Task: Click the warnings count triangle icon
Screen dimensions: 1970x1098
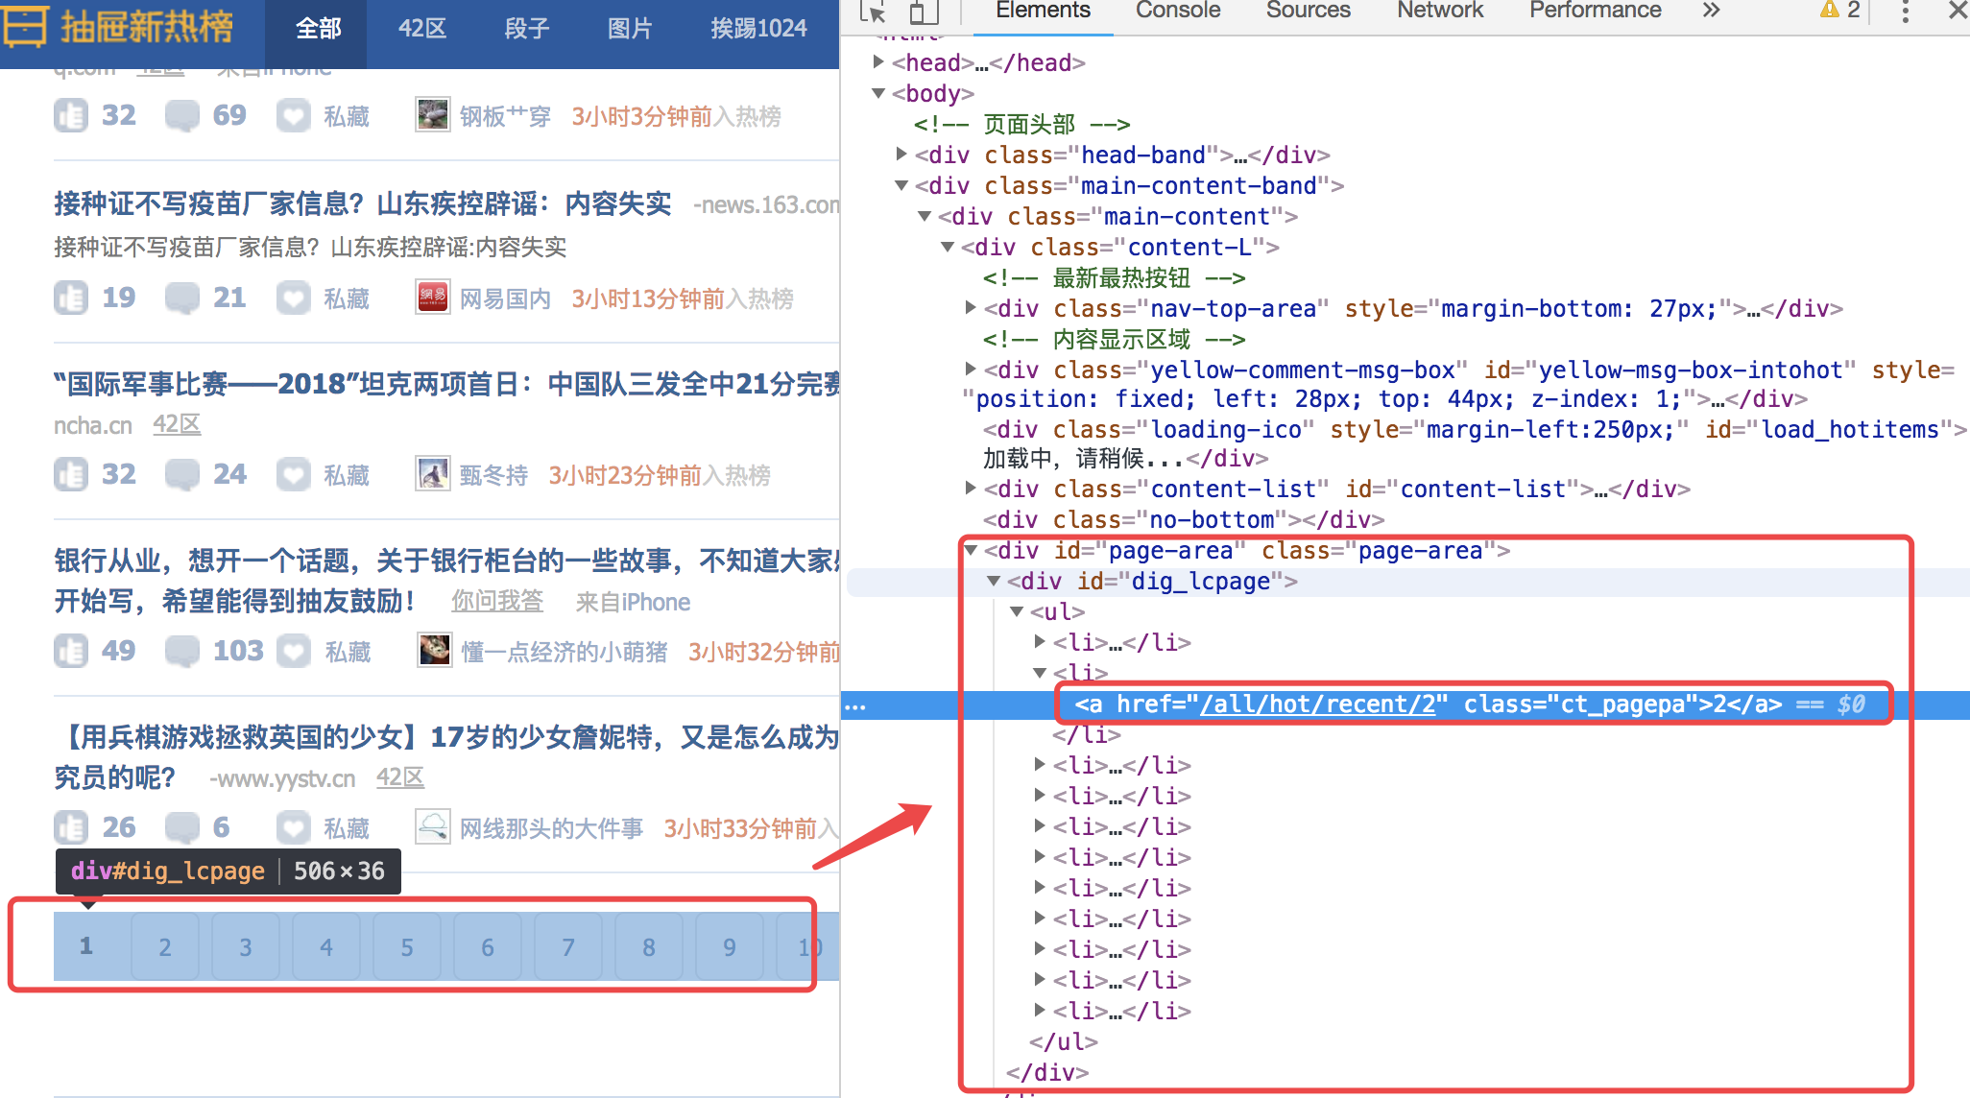Action: click(1830, 11)
